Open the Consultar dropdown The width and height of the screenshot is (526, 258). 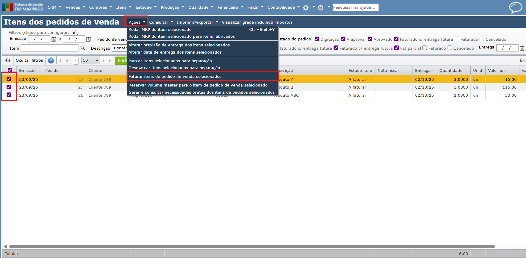[x=161, y=22]
